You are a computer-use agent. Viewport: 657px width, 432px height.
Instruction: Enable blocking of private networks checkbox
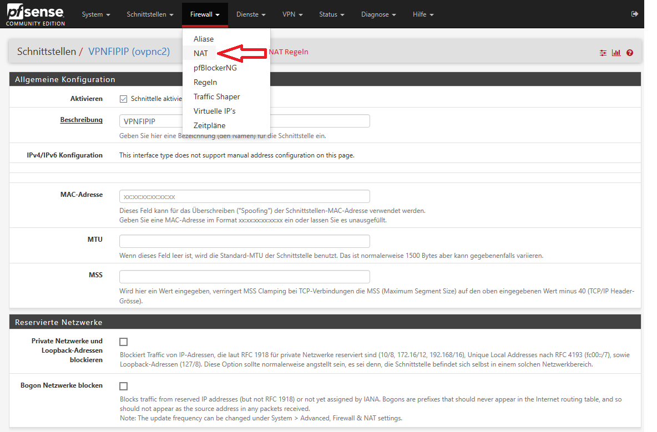tap(124, 342)
